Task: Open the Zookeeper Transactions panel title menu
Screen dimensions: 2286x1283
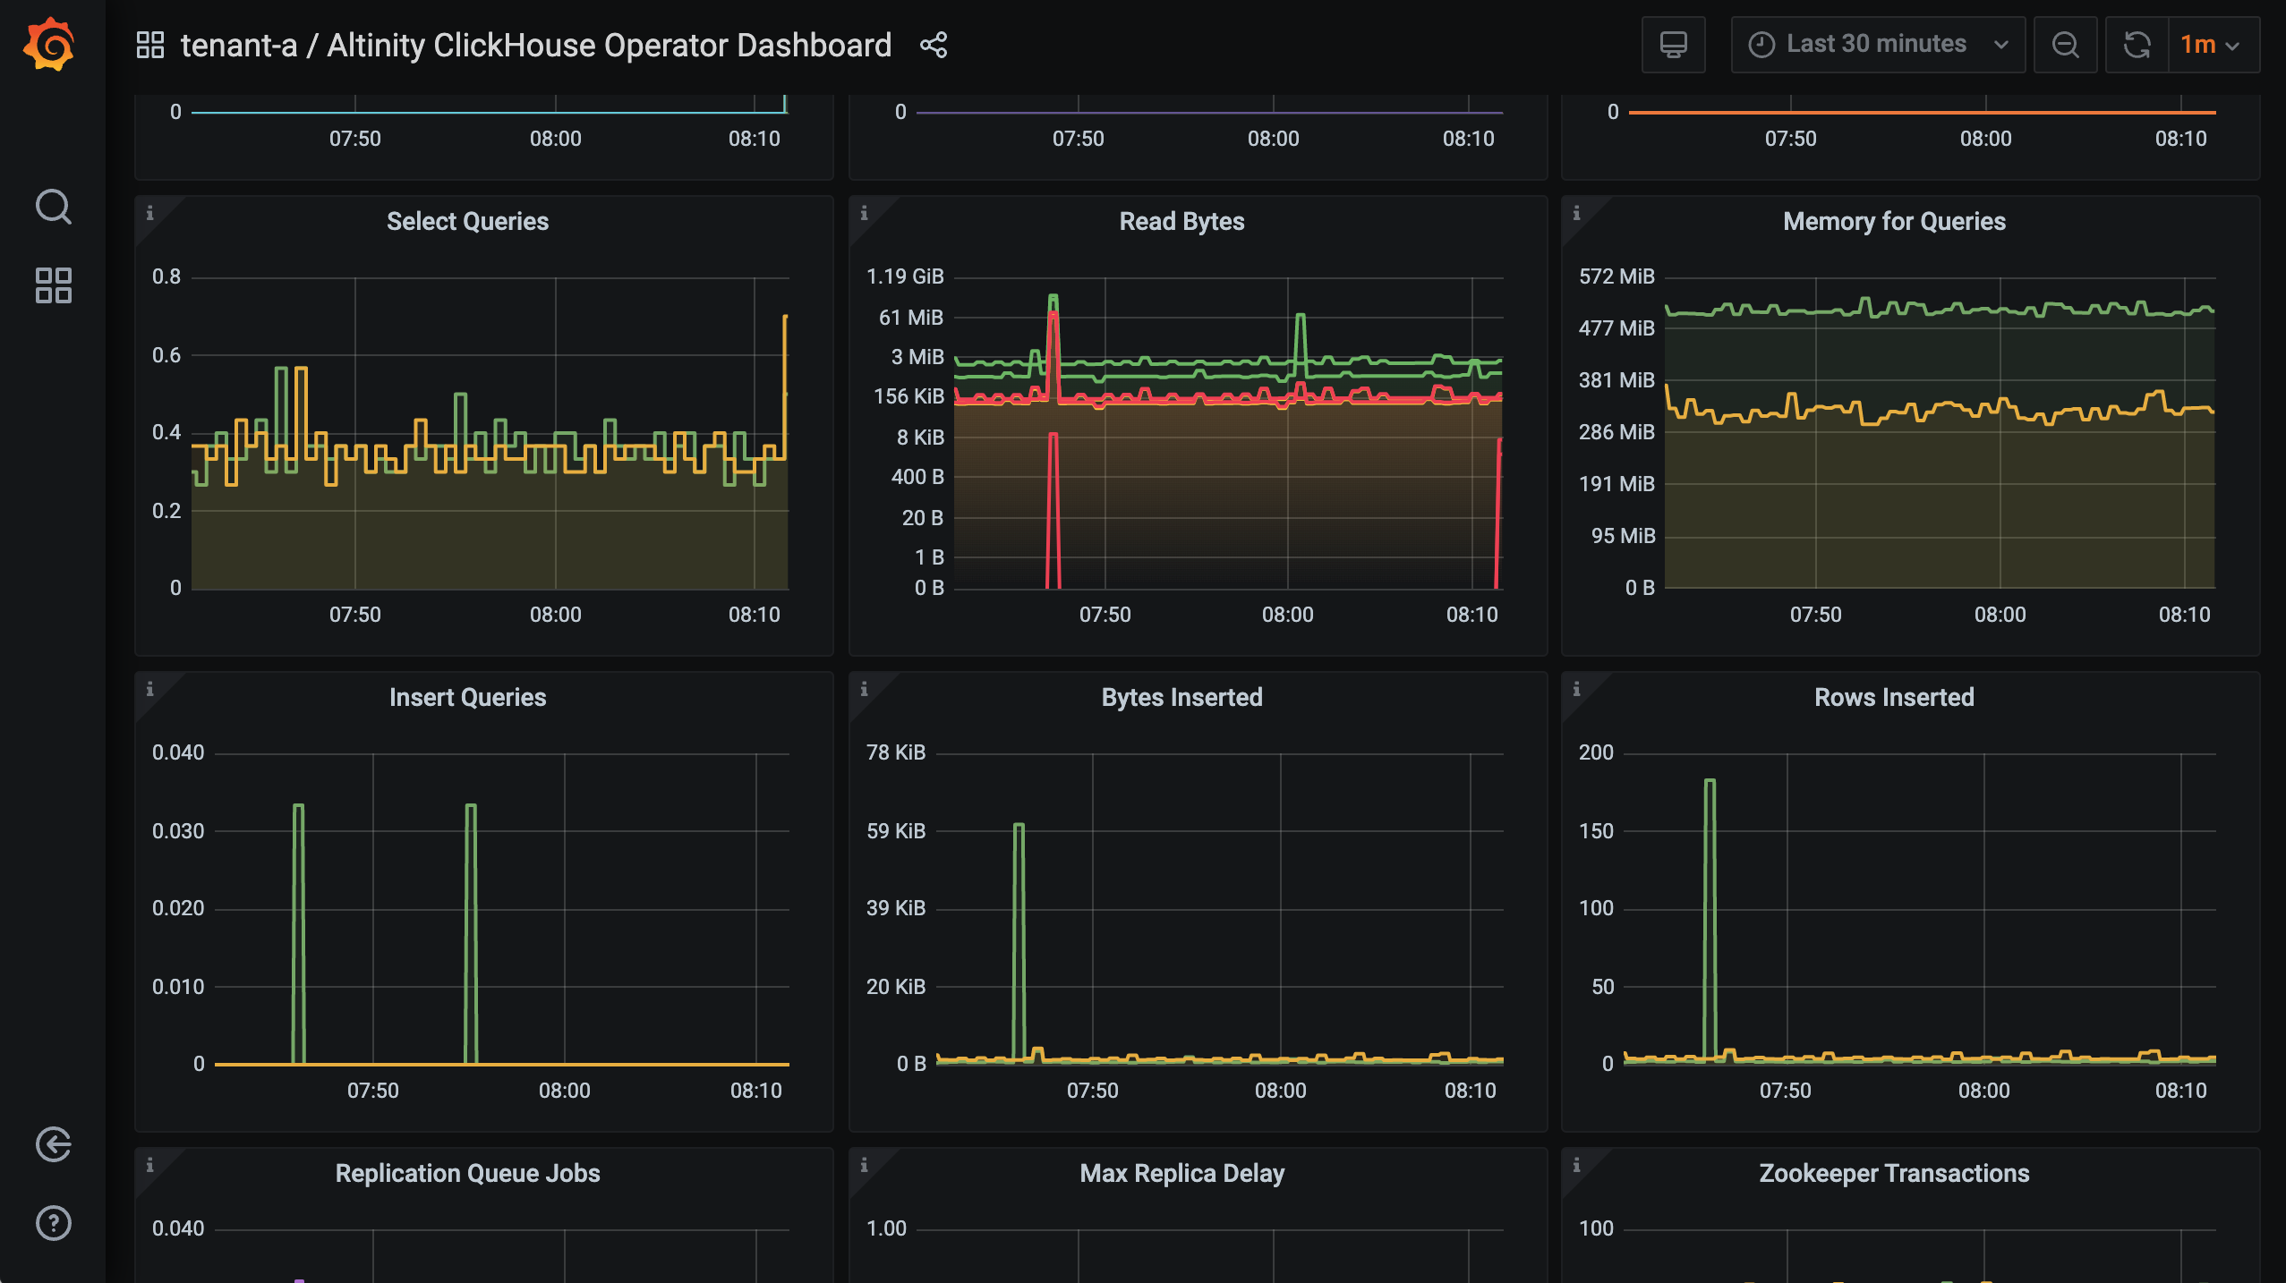Action: (x=1894, y=1174)
